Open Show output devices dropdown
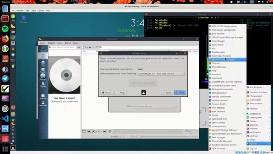The width and height of the screenshot is (273, 154). click(155, 106)
